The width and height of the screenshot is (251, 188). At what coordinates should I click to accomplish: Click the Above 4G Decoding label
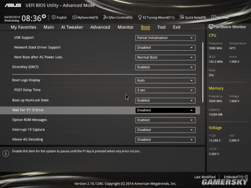click(x=28, y=139)
